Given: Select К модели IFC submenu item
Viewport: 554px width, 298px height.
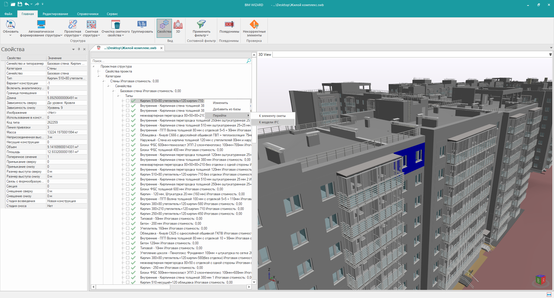Looking at the screenshot, I should pos(273,122).
